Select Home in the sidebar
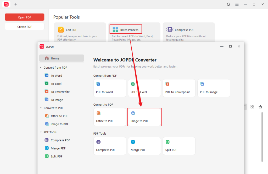The height and width of the screenshot is (174, 268). (x=62, y=58)
